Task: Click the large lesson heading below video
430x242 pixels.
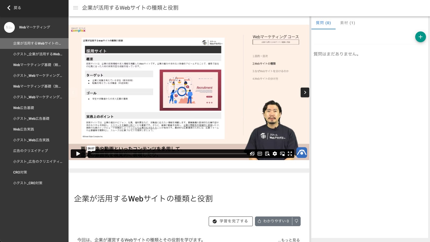Action: tap(143, 198)
